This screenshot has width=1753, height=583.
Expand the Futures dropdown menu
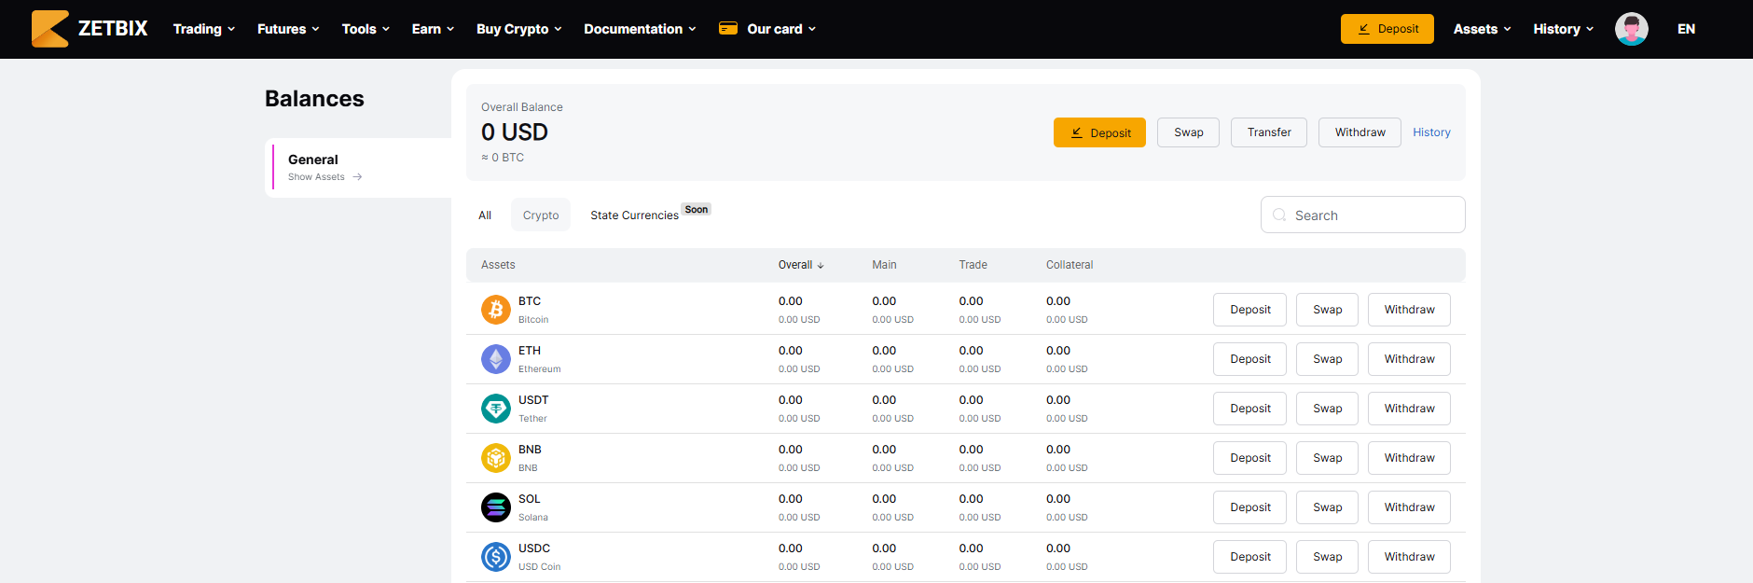pyautogui.click(x=288, y=29)
